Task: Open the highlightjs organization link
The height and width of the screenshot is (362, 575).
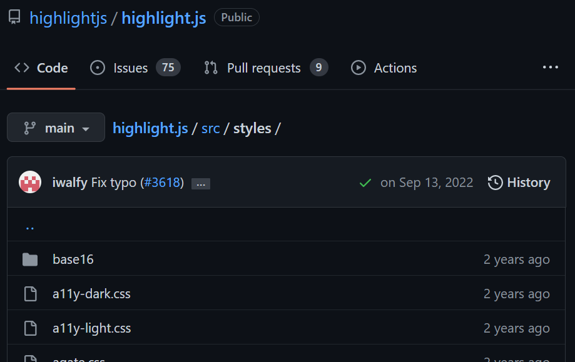Action: click(68, 18)
